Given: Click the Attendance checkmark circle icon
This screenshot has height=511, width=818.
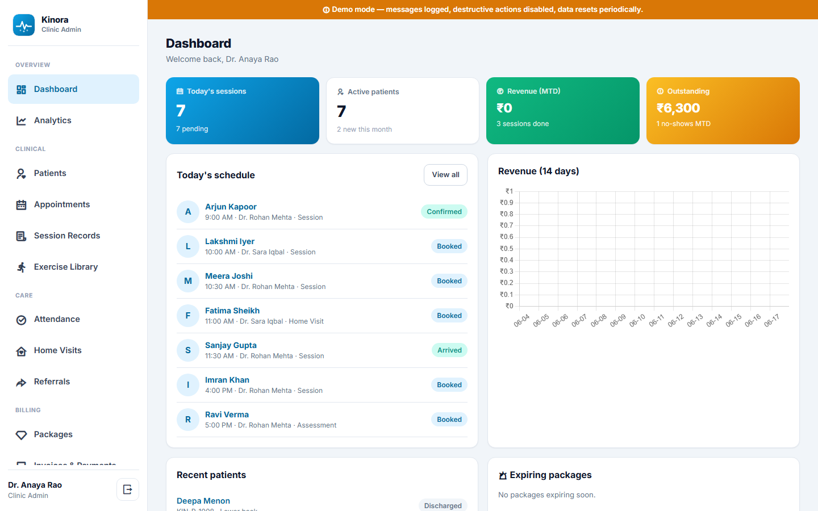Looking at the screenshot, I should pyautogui.click(x=22, y=320).
